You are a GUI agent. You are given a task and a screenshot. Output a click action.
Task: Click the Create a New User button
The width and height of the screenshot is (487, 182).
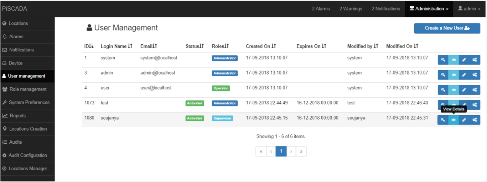coord(447,28)
